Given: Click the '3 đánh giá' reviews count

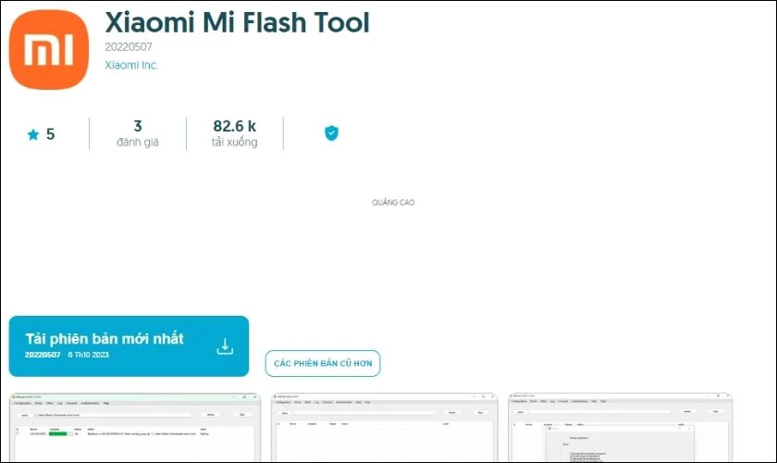Looking at the screenshot, I should click(x=137, y=133).
